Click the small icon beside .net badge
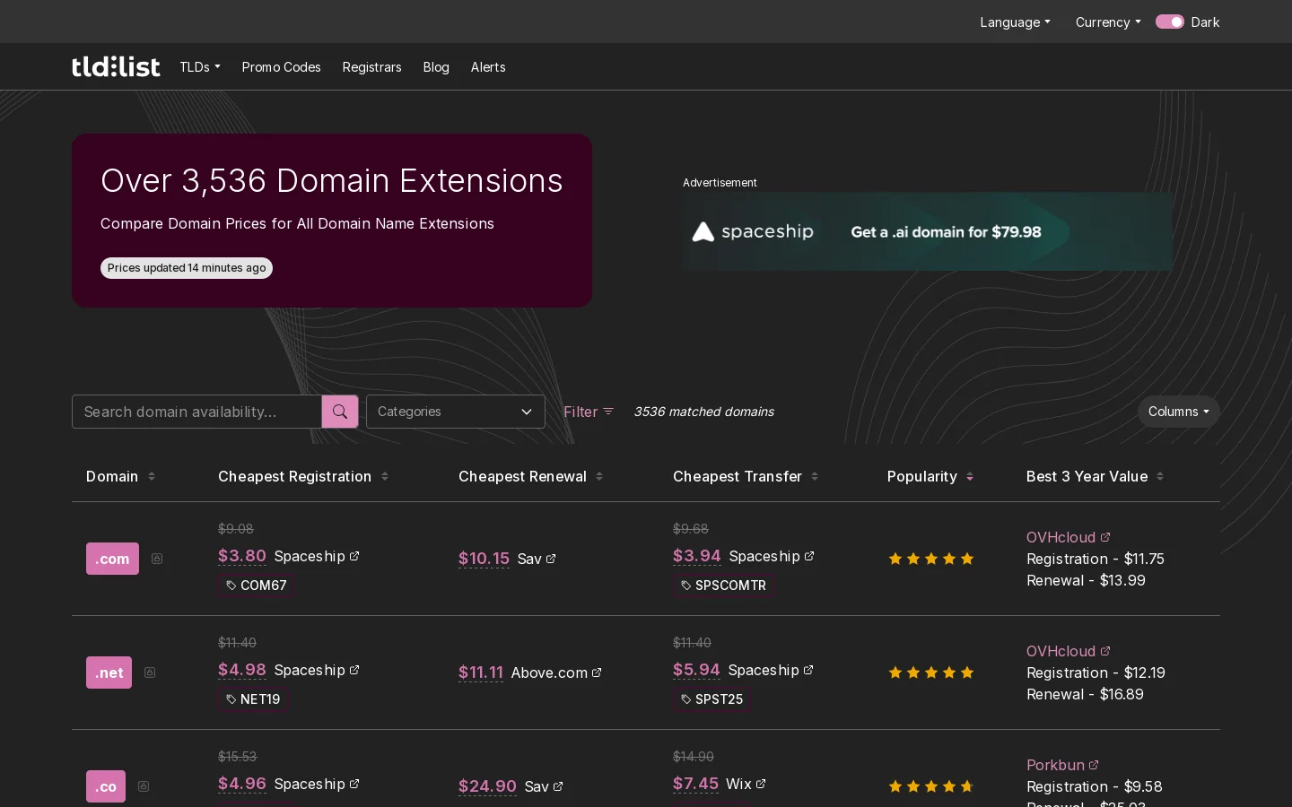Screen dimensions: 1292x807 pyautogui.click(x=150, y=672)
